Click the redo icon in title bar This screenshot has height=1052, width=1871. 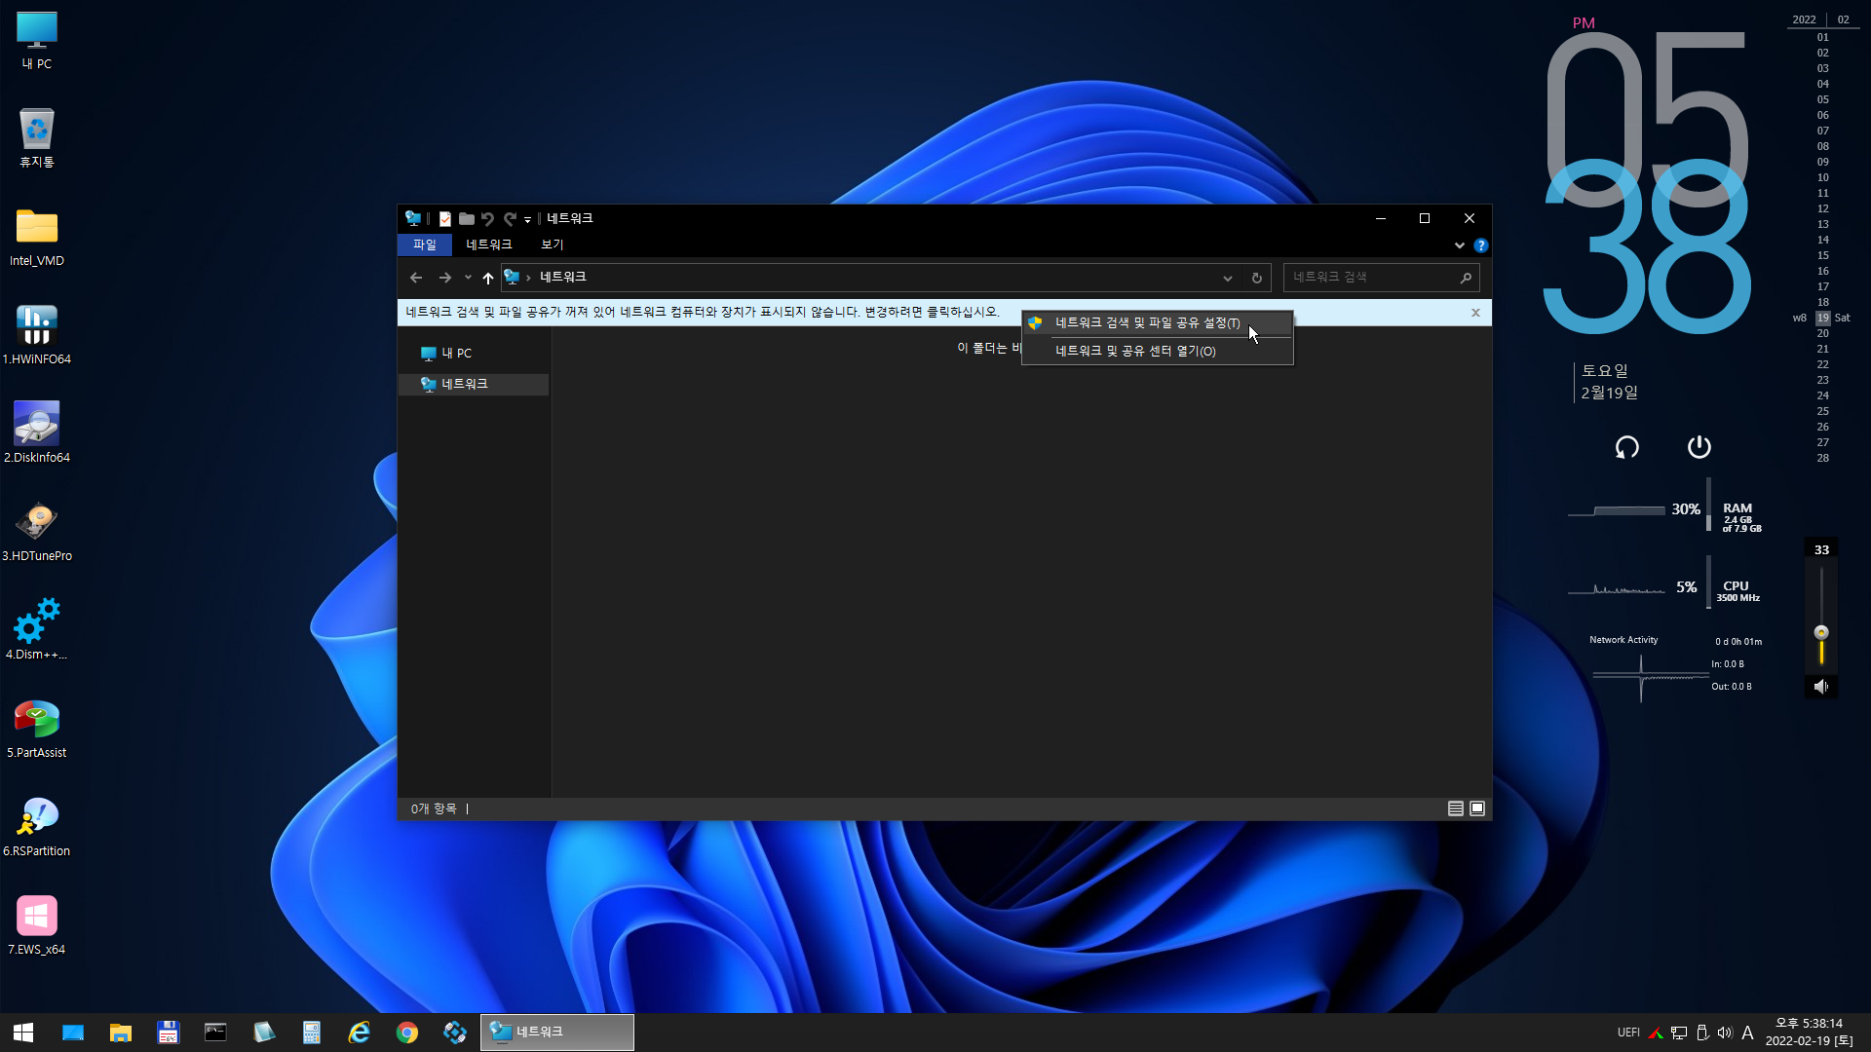pyautogui.click(x=510, y=219)
